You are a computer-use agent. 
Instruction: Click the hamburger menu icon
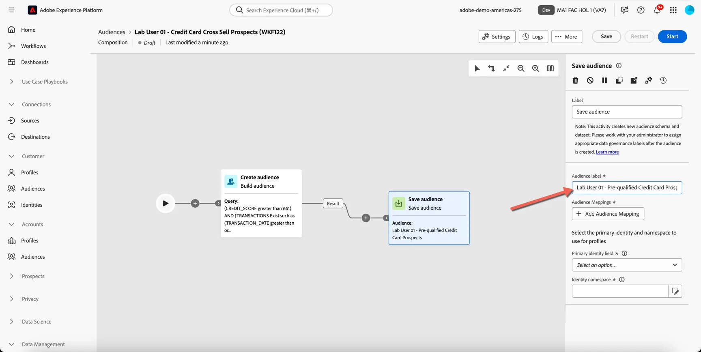click(11, 10)
